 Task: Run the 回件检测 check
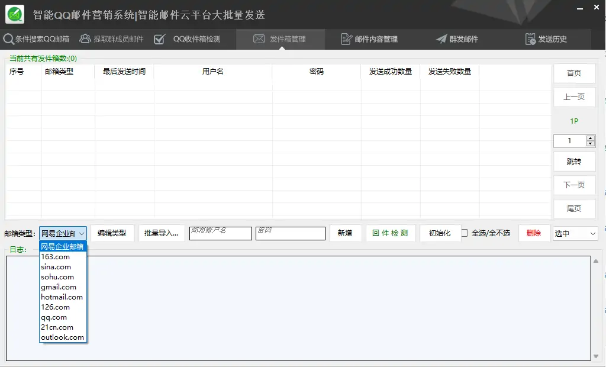tap(391, 233)
